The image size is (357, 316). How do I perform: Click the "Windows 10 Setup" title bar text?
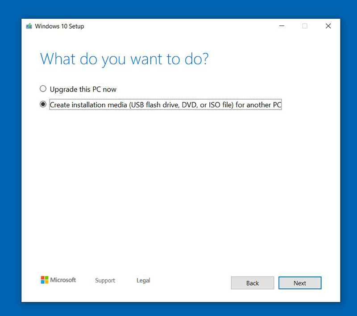coord(59,26)
